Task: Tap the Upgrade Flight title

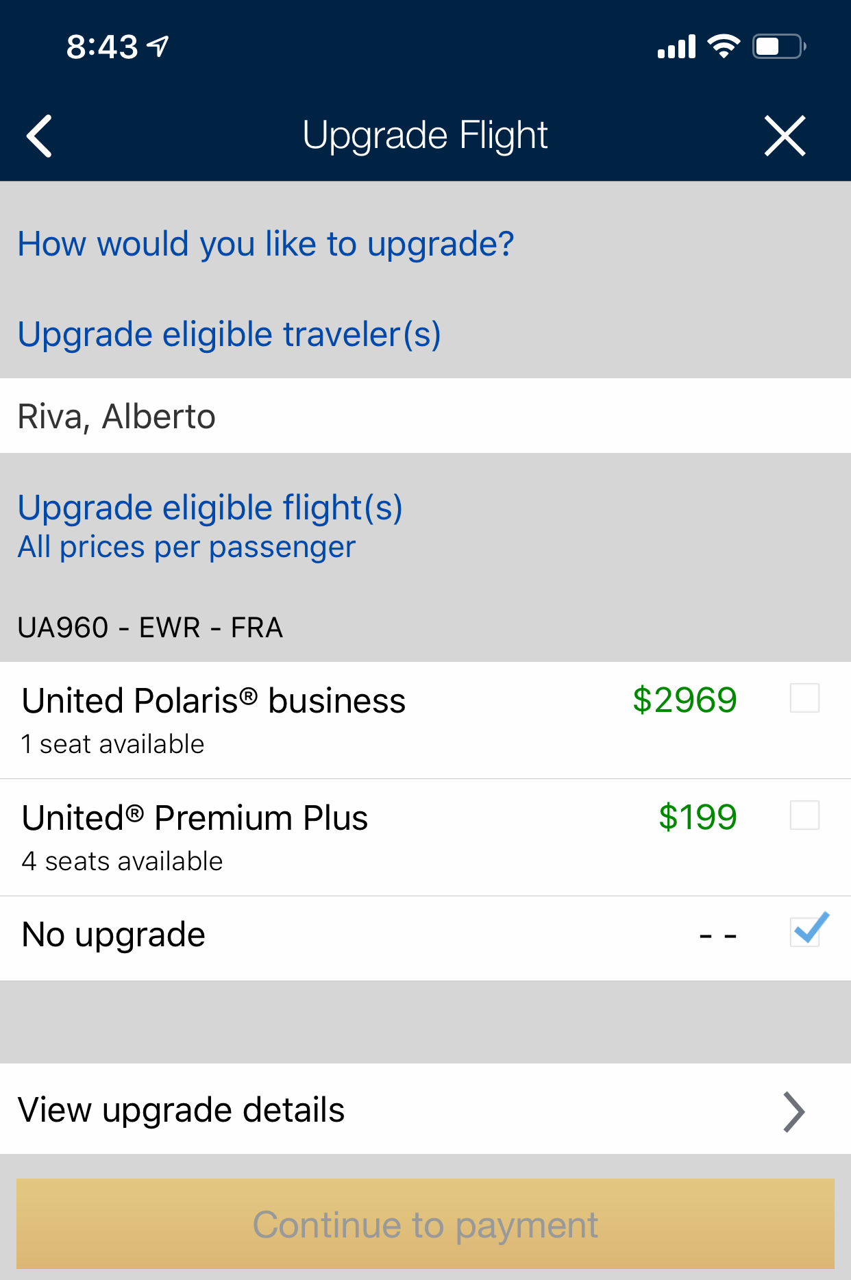Action: 425,135
